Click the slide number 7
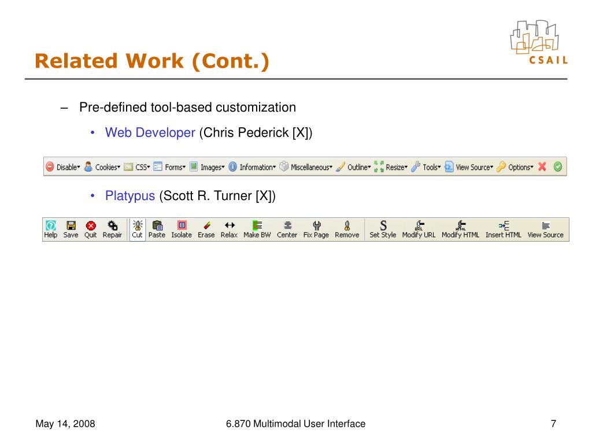Image resolution: width=592 pixels, height=444 pixels. tap(553, 424)
